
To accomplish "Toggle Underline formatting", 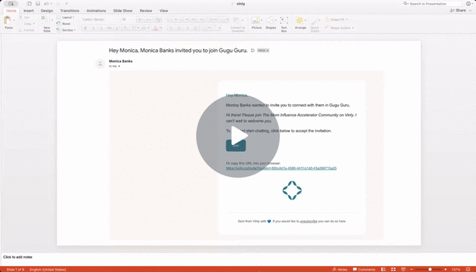I will [101, 28].
